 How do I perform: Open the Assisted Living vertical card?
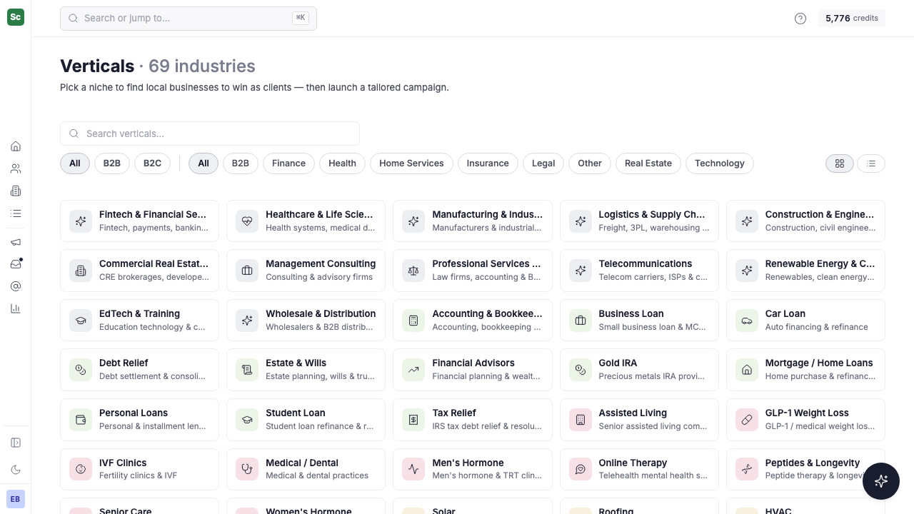[639, 420]
